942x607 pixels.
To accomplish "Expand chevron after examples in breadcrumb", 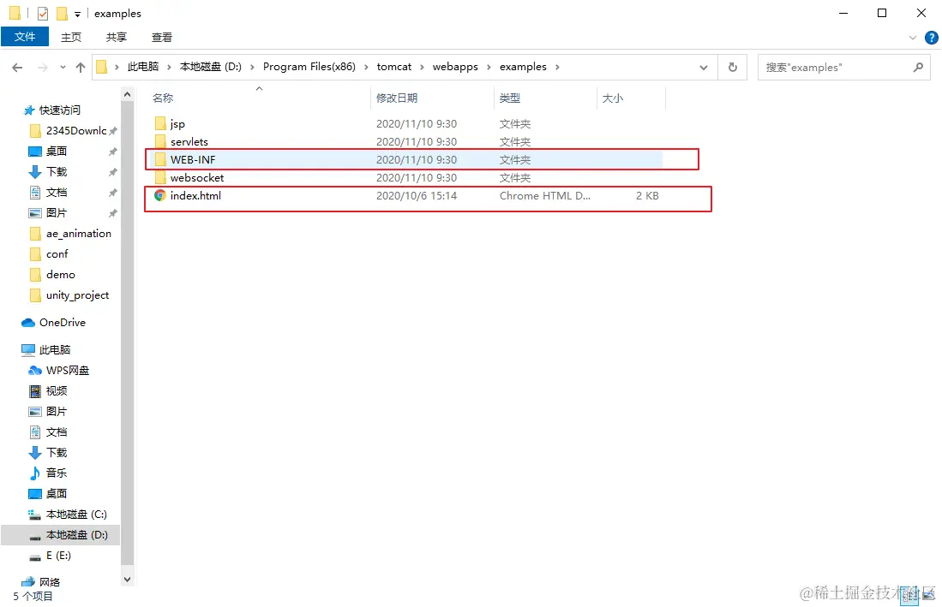I will pyautogui.click(x=557, y=67).
